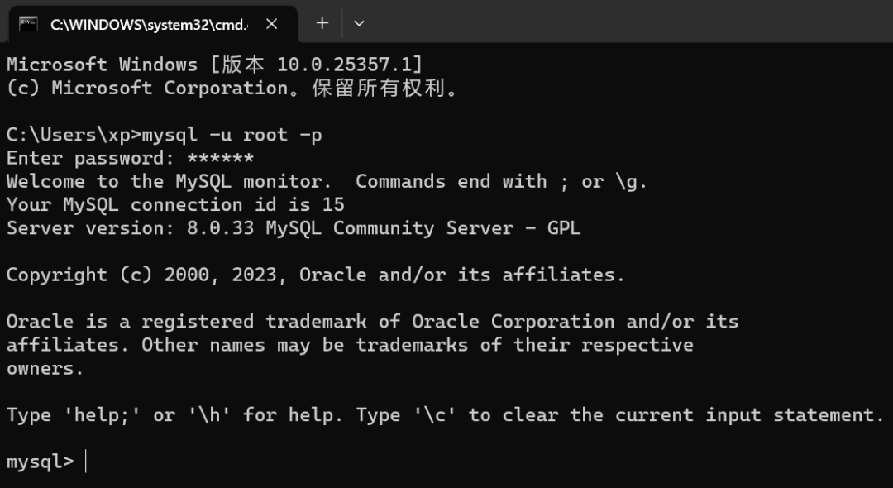Image resolution: width=893 pixels, height=488 pixels.
Task: Click the Copyright 2000, 2023 Oracle line
Action: (315, 275)
